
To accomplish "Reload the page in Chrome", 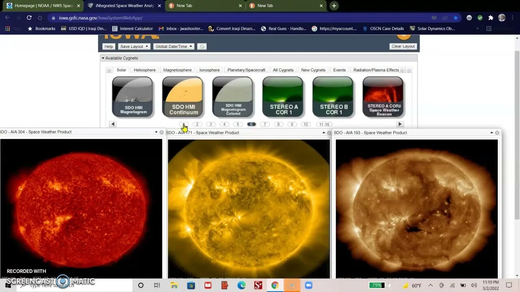I will point(29,18).
